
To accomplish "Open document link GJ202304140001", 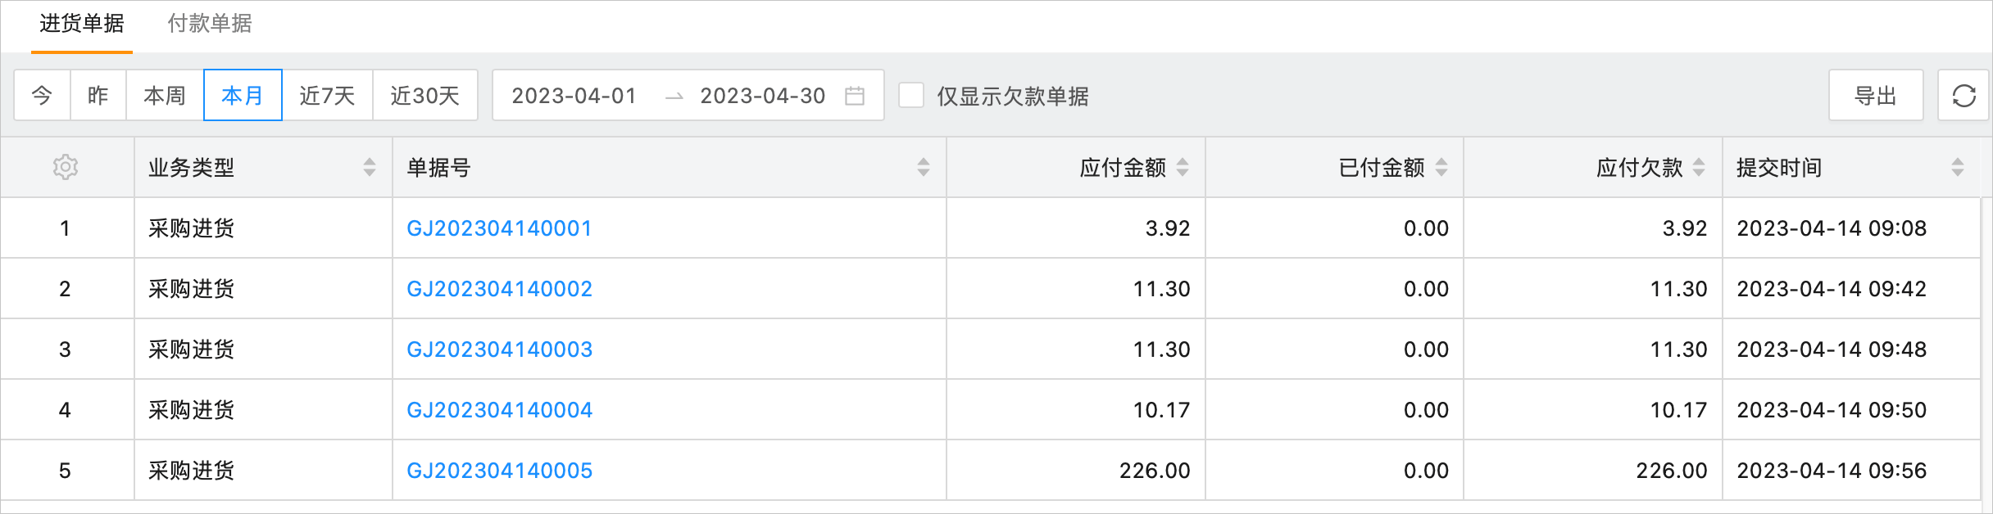I will click(499, 228).
